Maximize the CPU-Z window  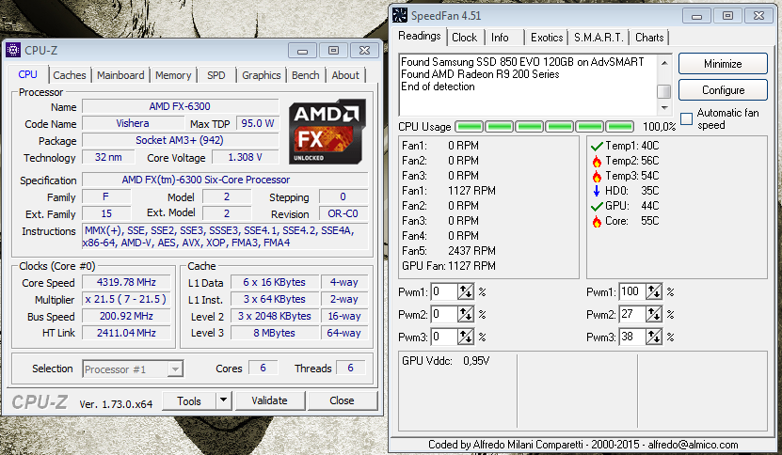(x=334, y=51)
